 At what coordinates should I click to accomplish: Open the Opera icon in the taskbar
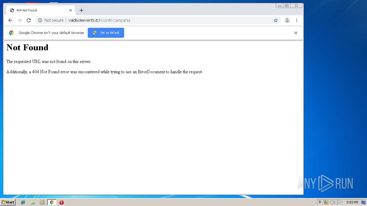coord(61,202)
